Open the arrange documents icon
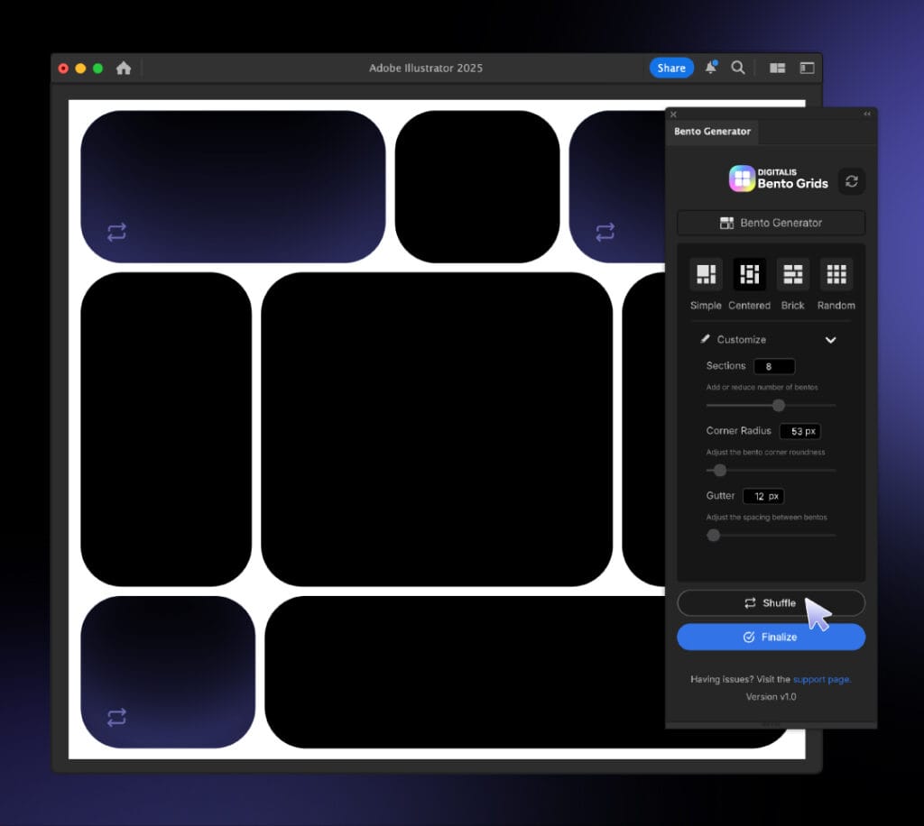924x826 pixels. pyautogui.click(x=777, y=68)
